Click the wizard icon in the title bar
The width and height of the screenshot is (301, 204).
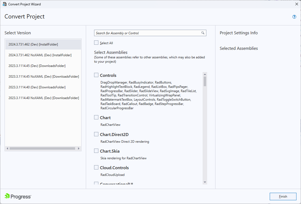coord(5,4)
